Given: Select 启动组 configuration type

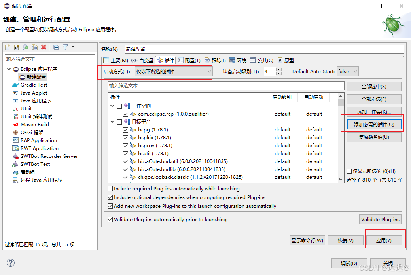Looking at the screenshot, I should point(28,172).
